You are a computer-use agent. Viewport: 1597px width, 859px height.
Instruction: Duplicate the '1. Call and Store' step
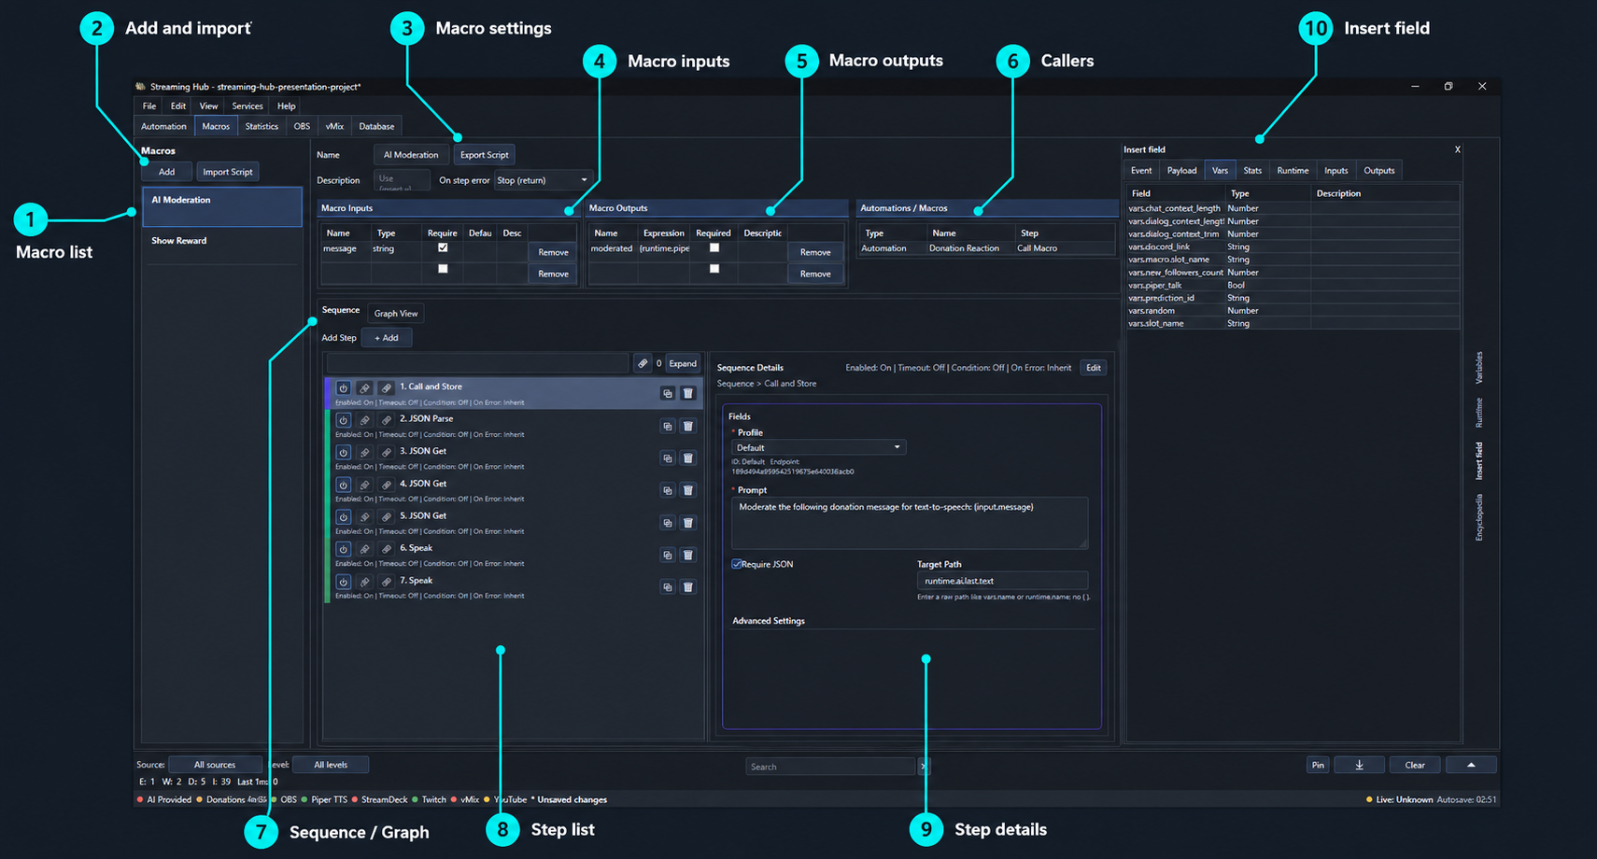pos(667,394)
